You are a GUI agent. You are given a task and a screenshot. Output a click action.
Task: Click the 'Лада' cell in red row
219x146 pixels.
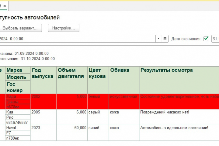(18, 96)
